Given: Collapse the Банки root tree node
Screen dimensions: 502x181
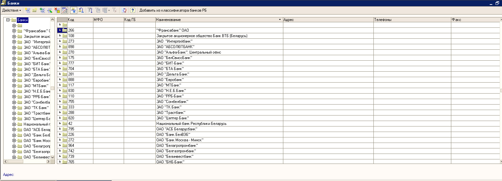Looking at the screenshot, I should point(8,20).
